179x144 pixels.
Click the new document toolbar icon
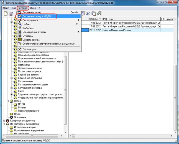pos(6,14)
